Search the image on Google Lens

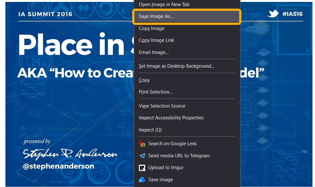(172, 144)
